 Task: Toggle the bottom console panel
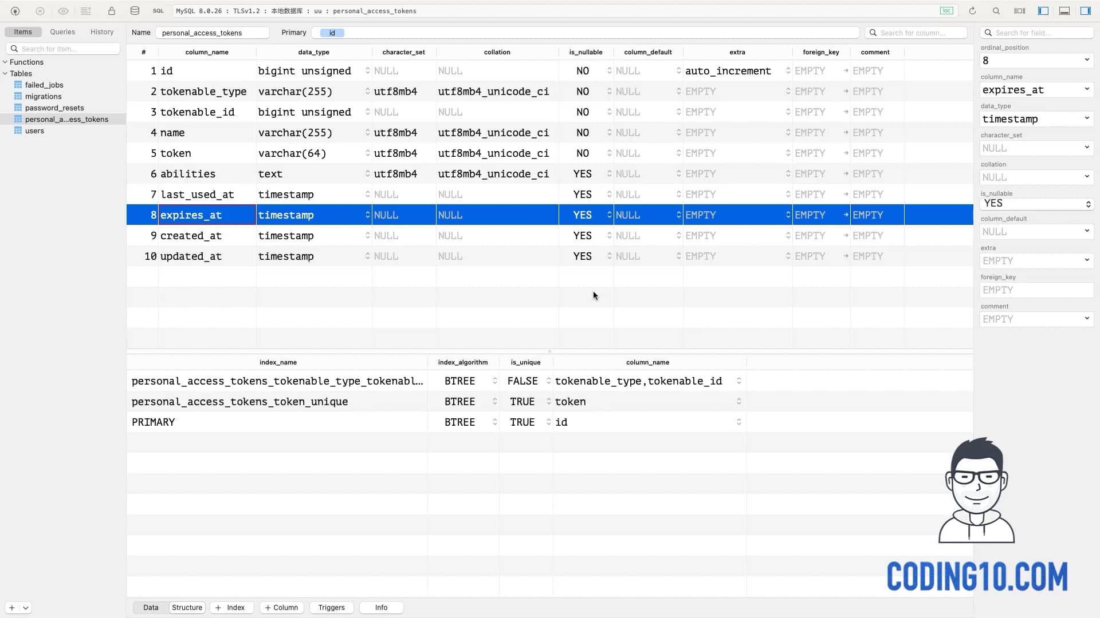click(x=1064, y=11)
